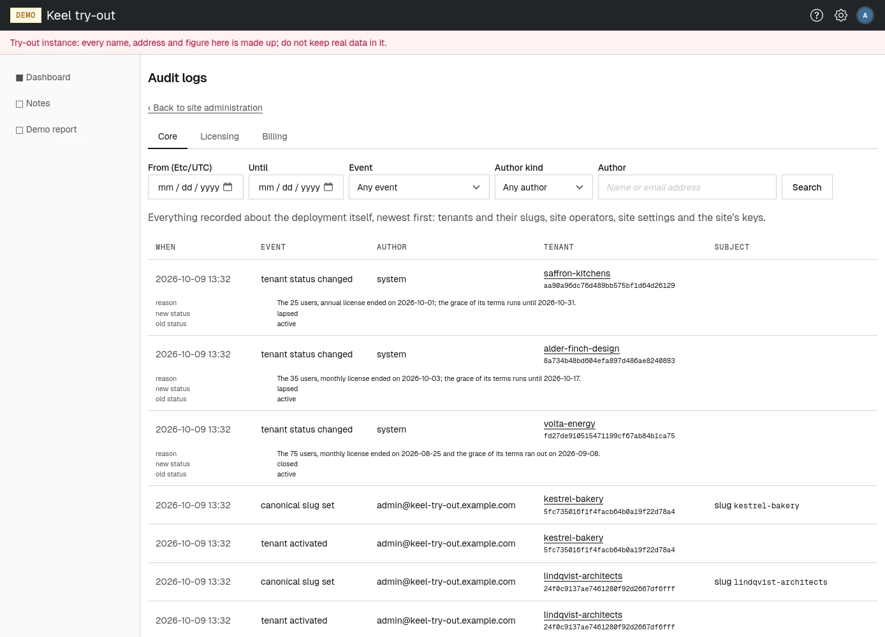The height and width of the screenshot is (637, 885).
Task: Open kestrel-bakery link in canonical slug set row
Action: [573, 499]
